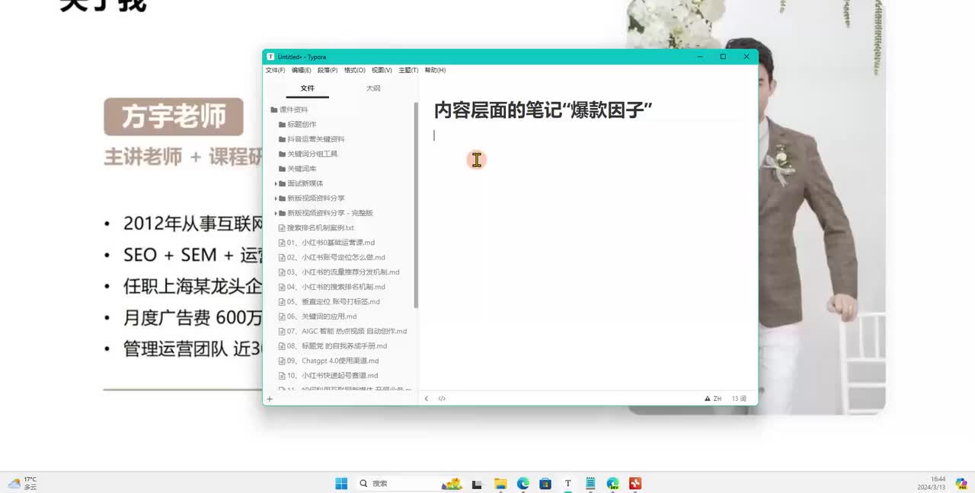
Task: Open the 格式(O) menu
Action: point(354,70)
